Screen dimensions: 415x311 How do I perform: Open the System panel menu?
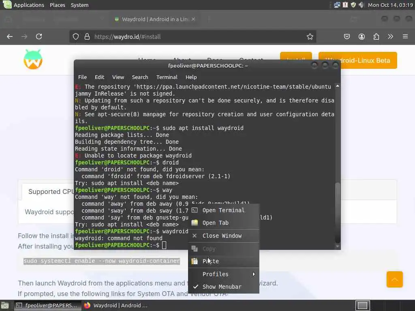pos(80,5)
